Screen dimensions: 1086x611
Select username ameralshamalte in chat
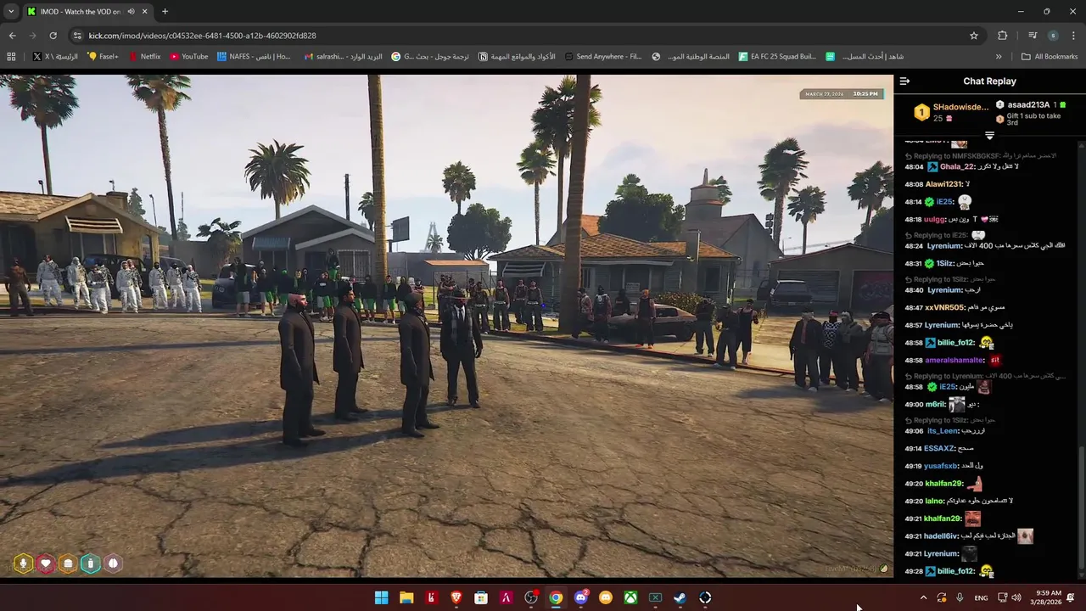tap(954, 360)
